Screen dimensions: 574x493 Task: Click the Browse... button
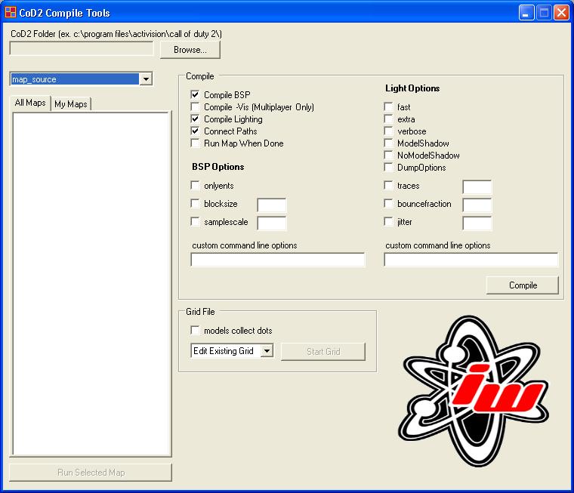coord(190,50)
